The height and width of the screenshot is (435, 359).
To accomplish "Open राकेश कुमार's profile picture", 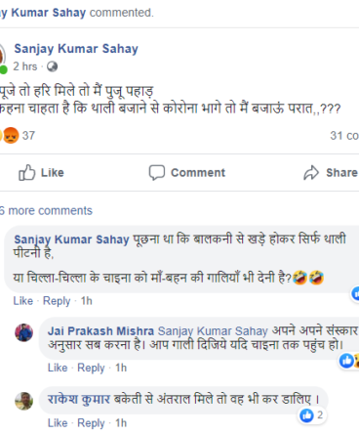I will click(24, 401).
